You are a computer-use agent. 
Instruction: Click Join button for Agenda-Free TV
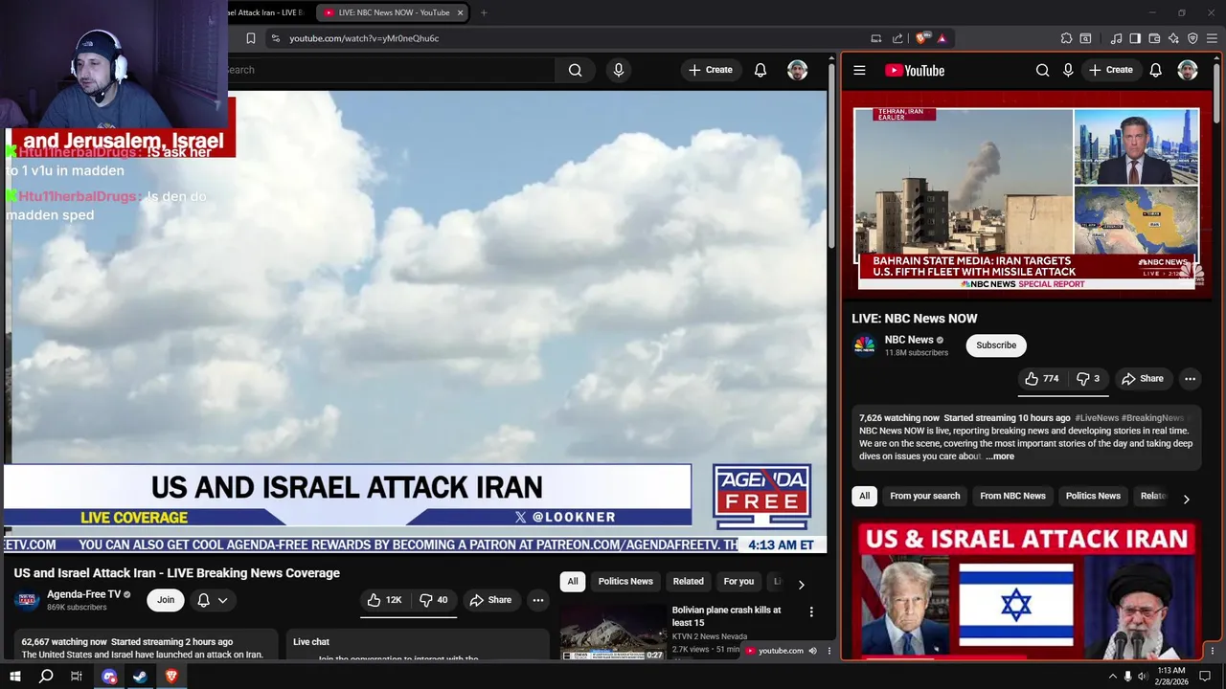[x=166, y=600]
